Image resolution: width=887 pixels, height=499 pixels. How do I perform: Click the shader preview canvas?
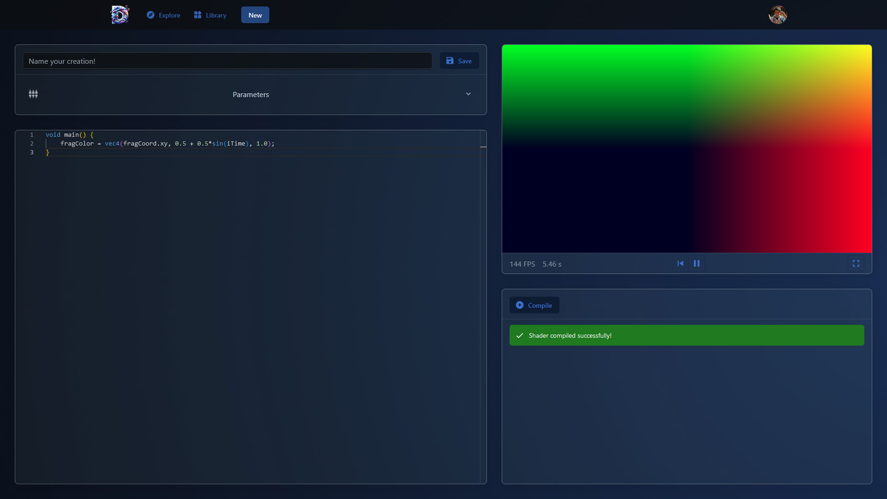(x=687, y=148)
